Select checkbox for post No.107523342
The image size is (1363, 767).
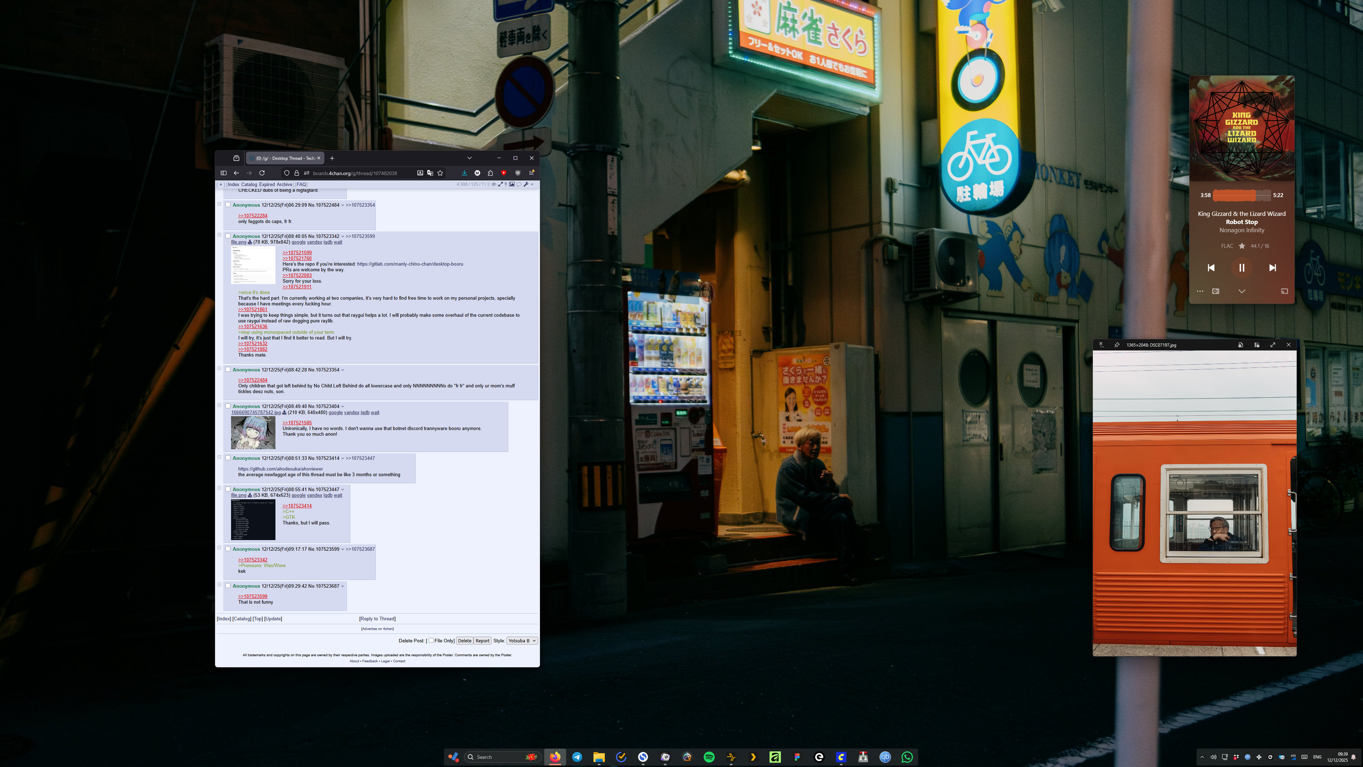pyautogui.click(x=228, y=236)
